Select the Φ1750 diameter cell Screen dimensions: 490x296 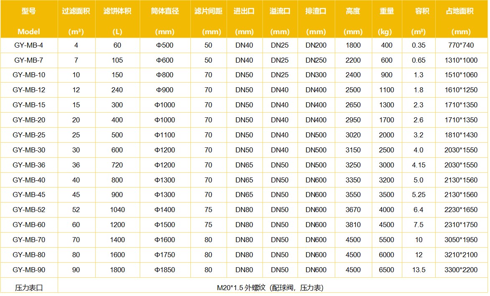tap(165, 255)
